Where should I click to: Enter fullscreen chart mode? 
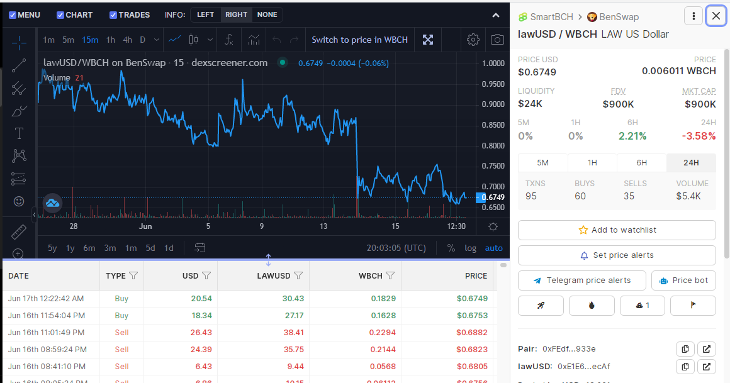(x=428, y=40)
